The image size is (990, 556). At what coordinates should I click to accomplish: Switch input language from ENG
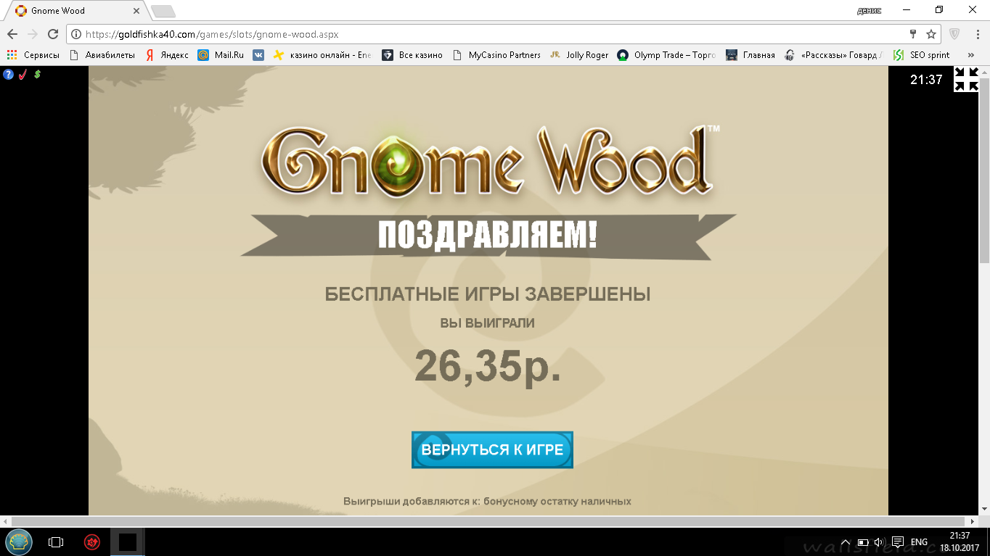(919, 542)
